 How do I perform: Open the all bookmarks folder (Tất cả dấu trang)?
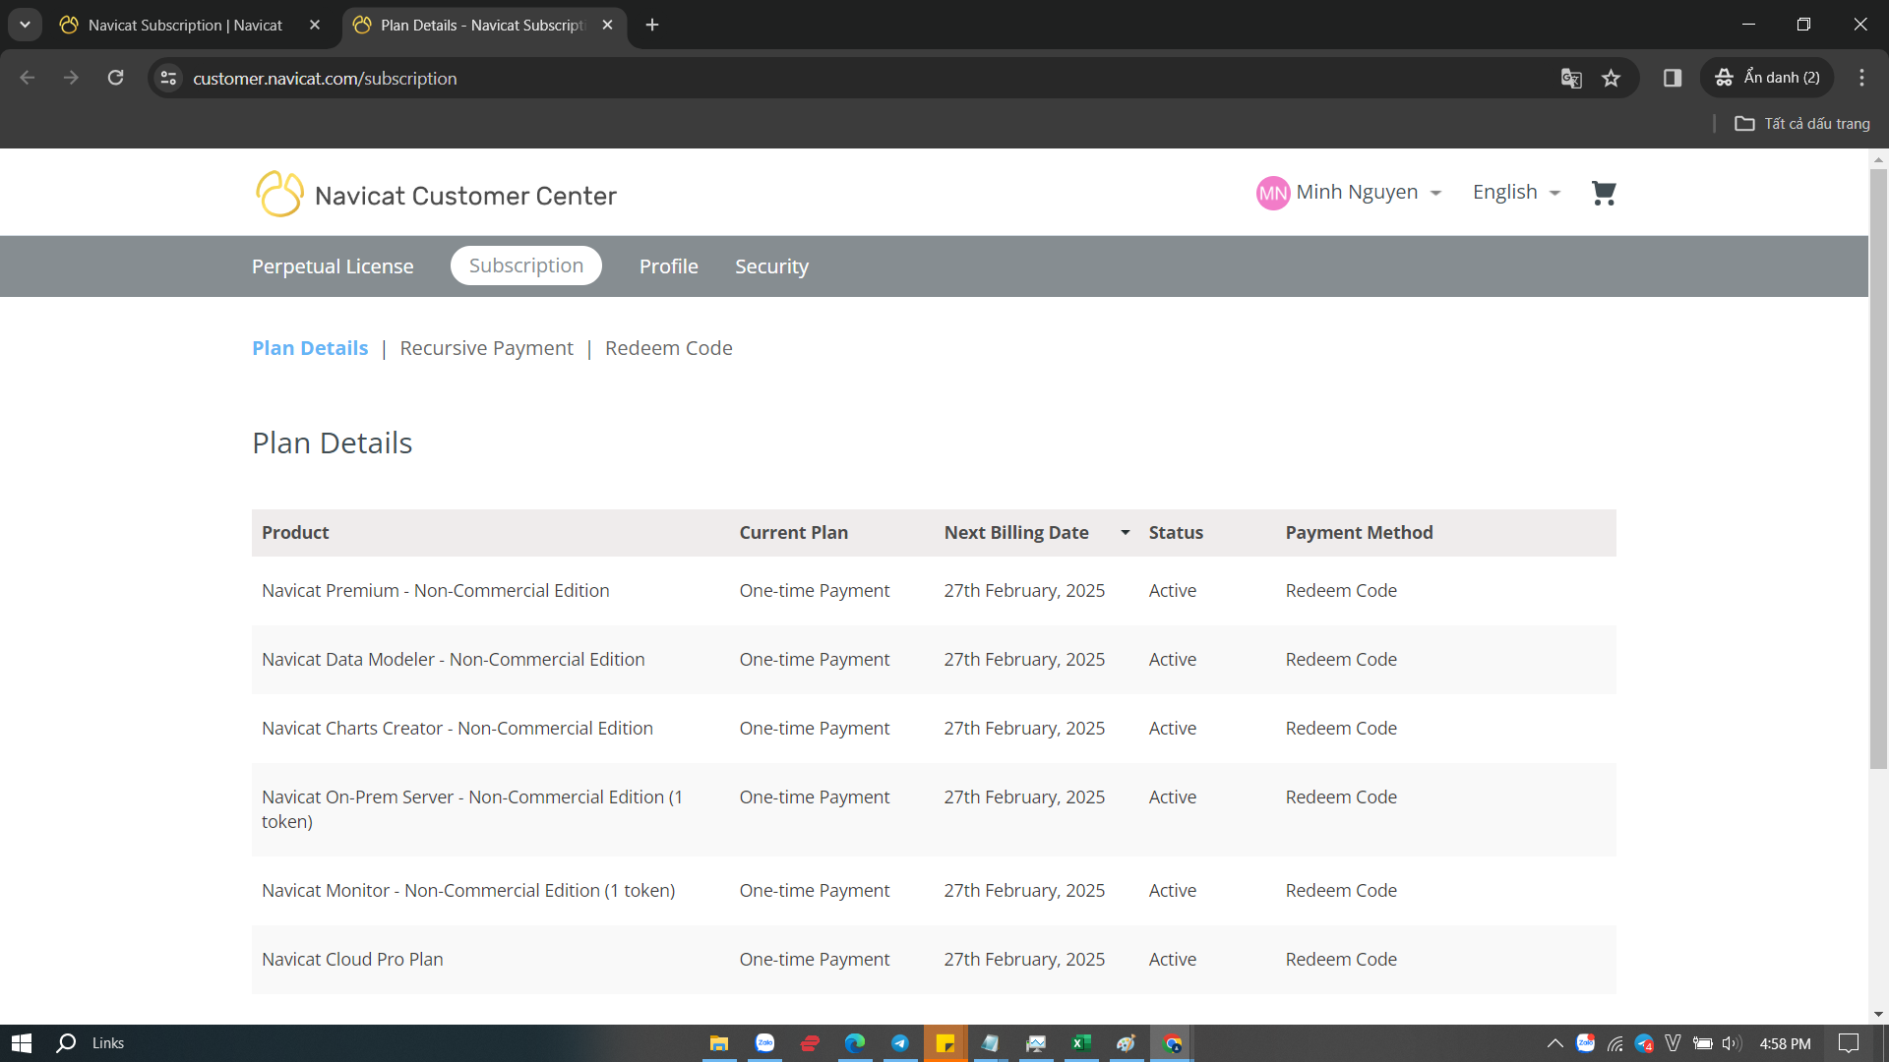click(x=1802, y=124)
